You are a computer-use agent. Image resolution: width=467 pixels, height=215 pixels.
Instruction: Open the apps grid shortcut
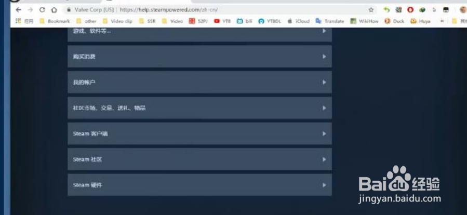click(x=24, y=21)
